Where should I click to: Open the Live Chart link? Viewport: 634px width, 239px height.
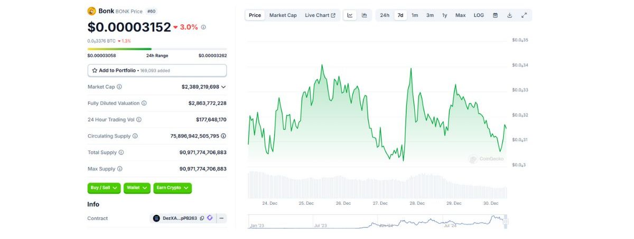[x=320, y=15]
